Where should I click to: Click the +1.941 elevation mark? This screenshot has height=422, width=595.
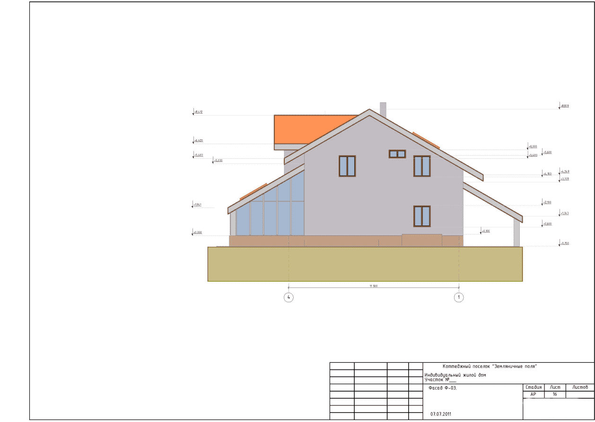pyautogui.click(x=198, y=205)
